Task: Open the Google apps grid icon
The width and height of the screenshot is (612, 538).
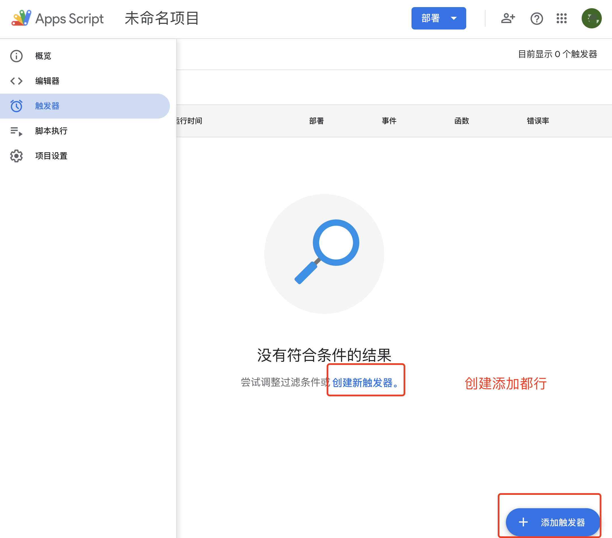Action: click(562, 18)
